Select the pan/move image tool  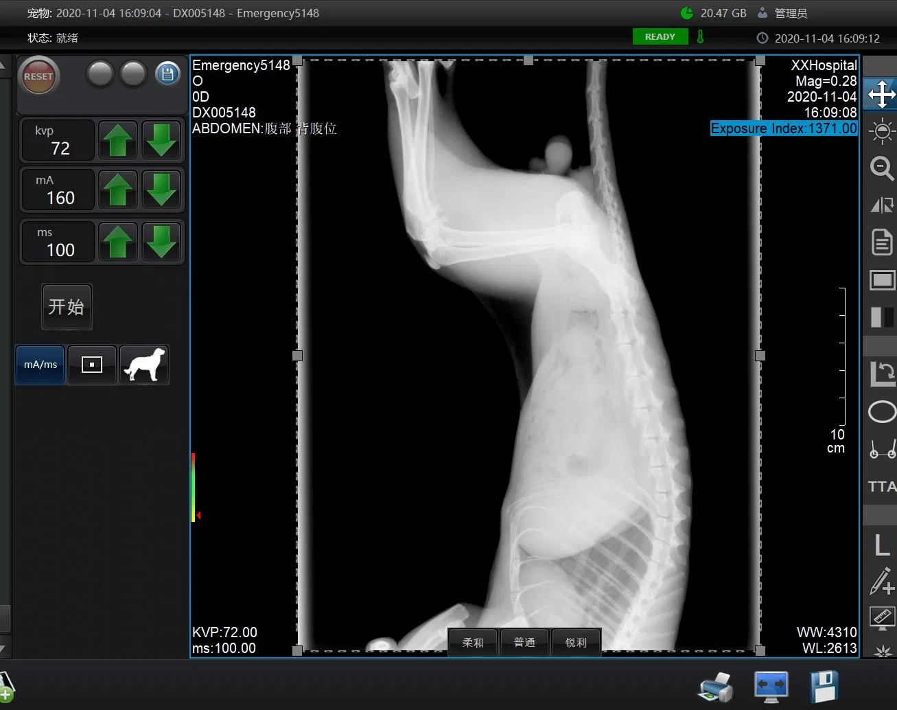tap(881, 95)
